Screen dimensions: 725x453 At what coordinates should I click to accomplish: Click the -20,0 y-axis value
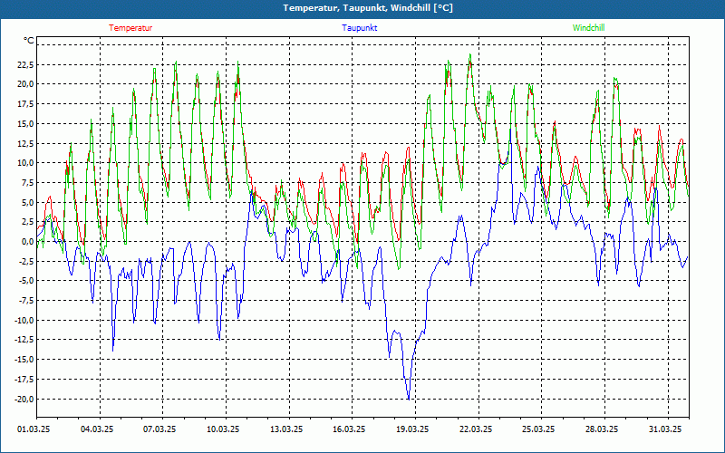pos(24,399)
